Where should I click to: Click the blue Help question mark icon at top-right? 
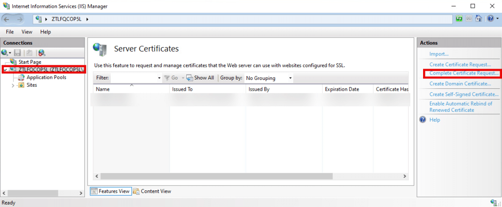click(x=490, y=19)
